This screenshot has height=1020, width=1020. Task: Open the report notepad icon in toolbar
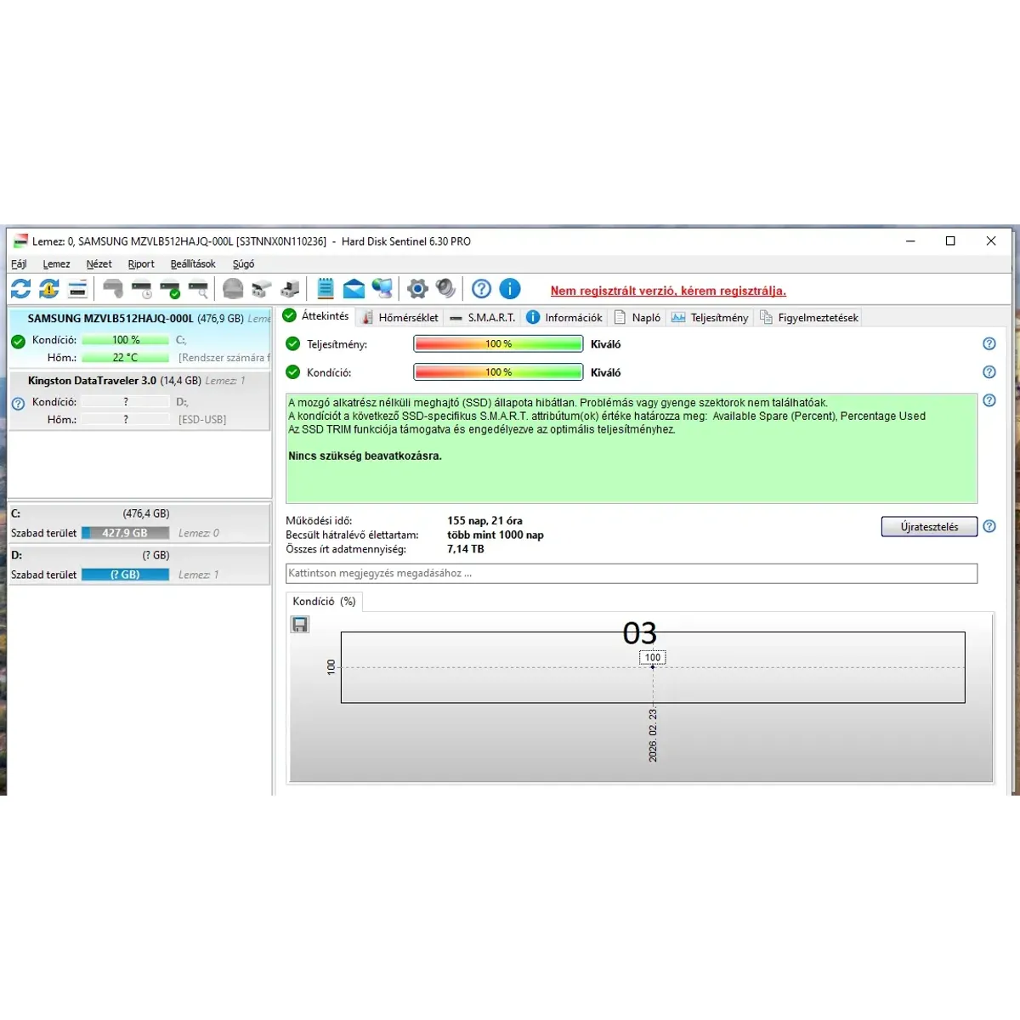[325, 289]
